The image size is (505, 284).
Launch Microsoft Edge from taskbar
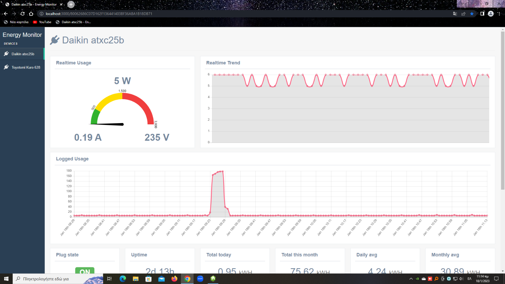123,279
